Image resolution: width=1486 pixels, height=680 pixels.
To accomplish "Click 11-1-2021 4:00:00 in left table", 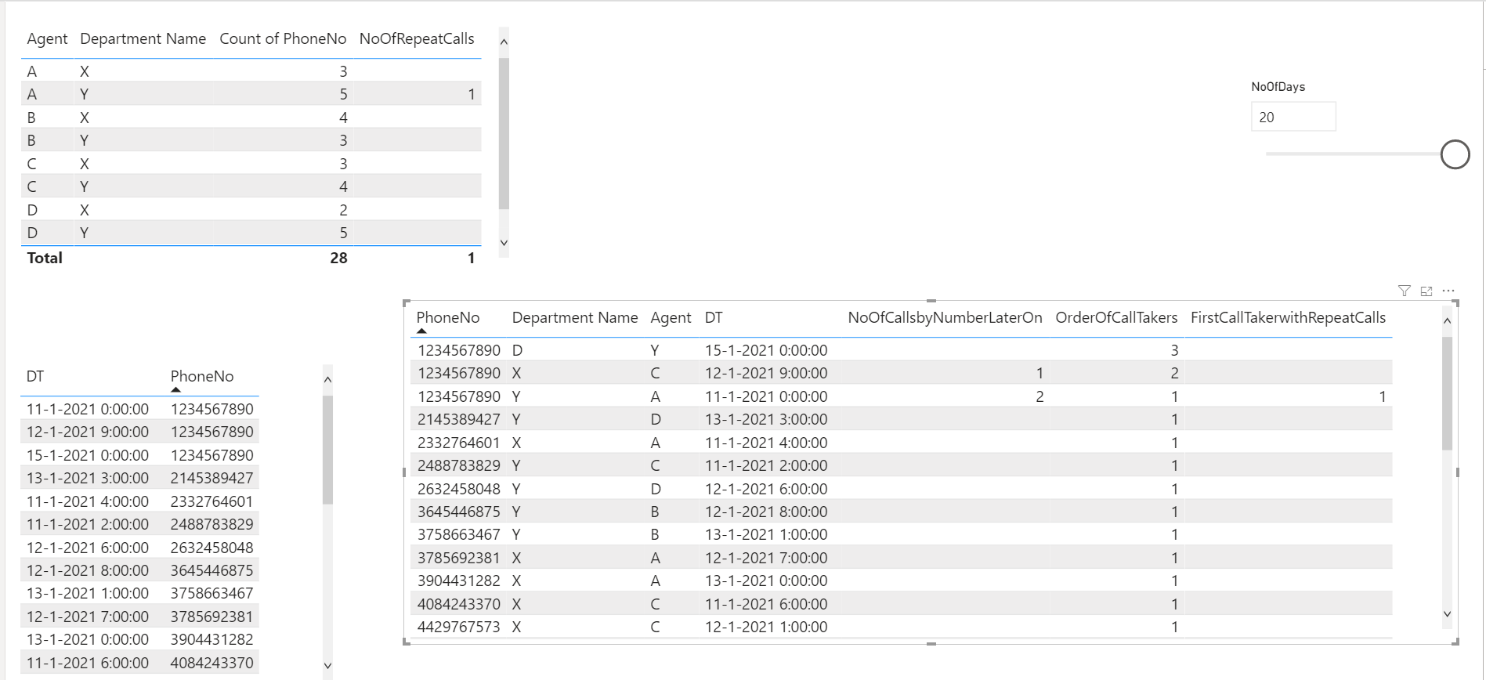I will pos(88,501).
